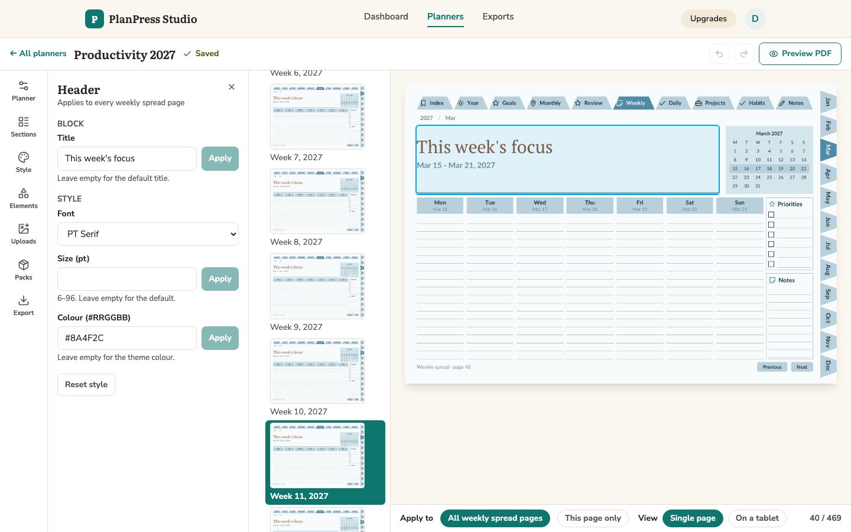Open the Elements sidebar panel

click(x=24, y=199)
